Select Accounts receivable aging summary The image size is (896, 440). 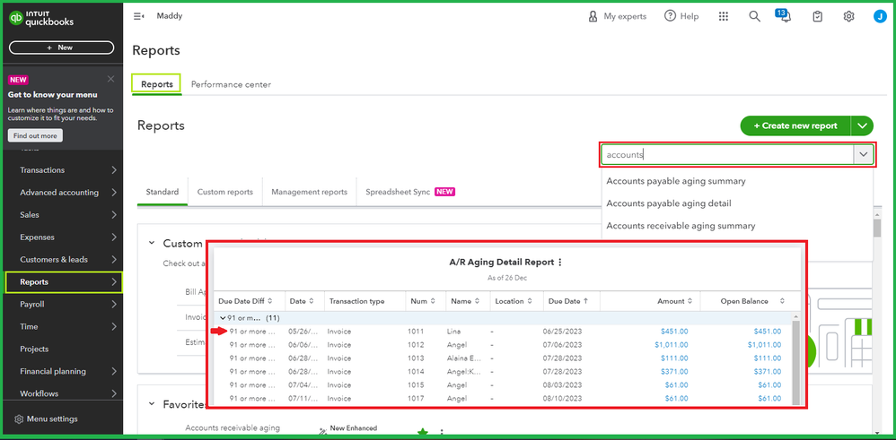click(x=681, y=226)
